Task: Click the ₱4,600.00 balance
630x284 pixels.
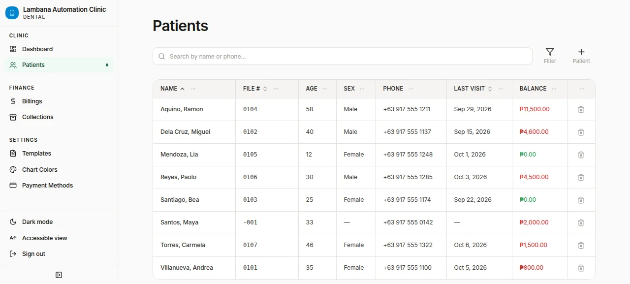Action: click(534, 132)
